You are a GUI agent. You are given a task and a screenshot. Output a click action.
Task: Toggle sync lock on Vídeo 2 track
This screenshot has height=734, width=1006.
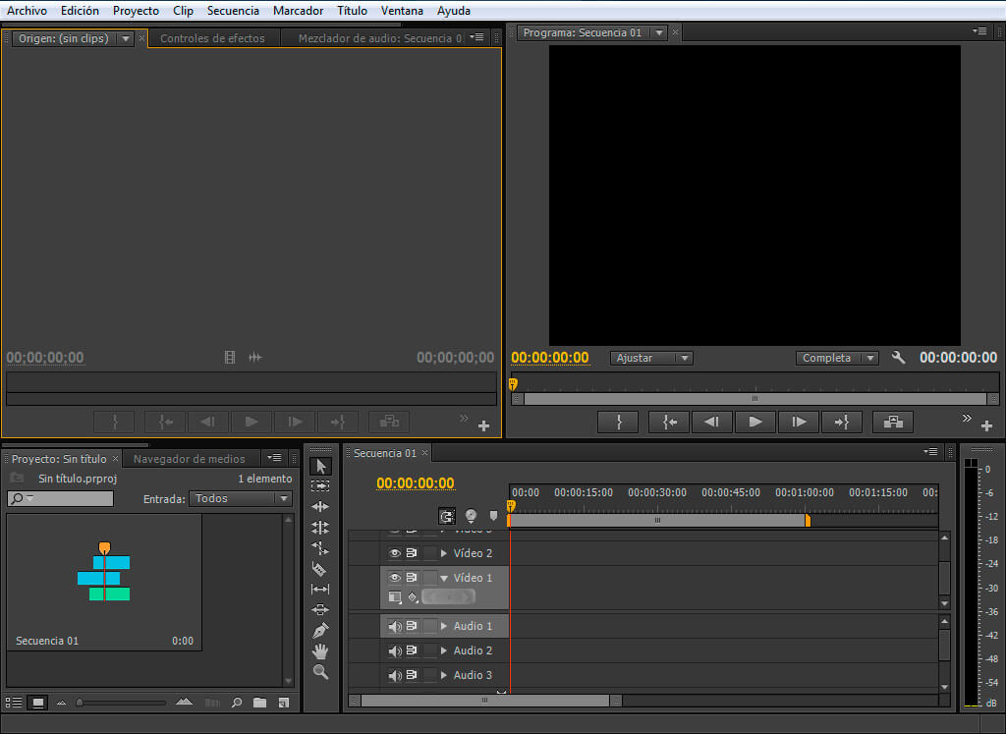pos(412,552)
